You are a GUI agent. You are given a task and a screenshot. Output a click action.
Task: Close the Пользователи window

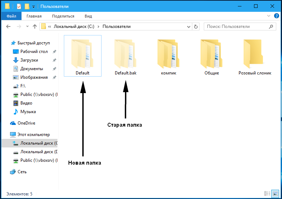272,6
